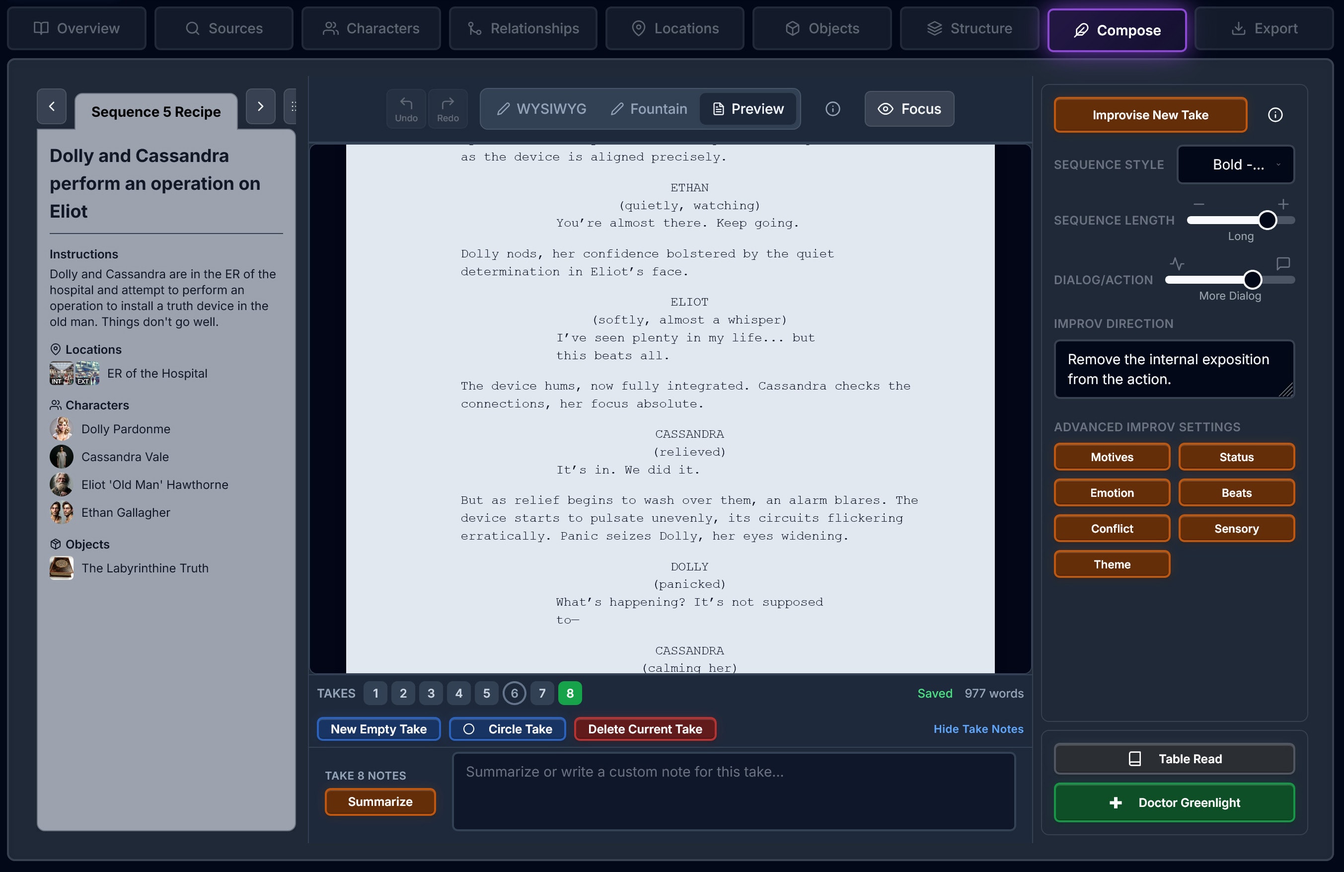Click the minus icon to shorten the sequence
Screen dimensions: 1344x872
pos(1198,204)
